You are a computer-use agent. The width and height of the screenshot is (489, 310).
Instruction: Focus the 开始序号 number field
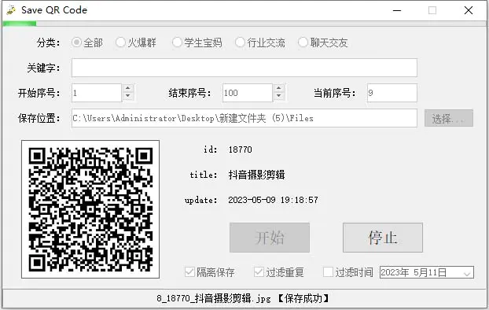coord(97,93)
